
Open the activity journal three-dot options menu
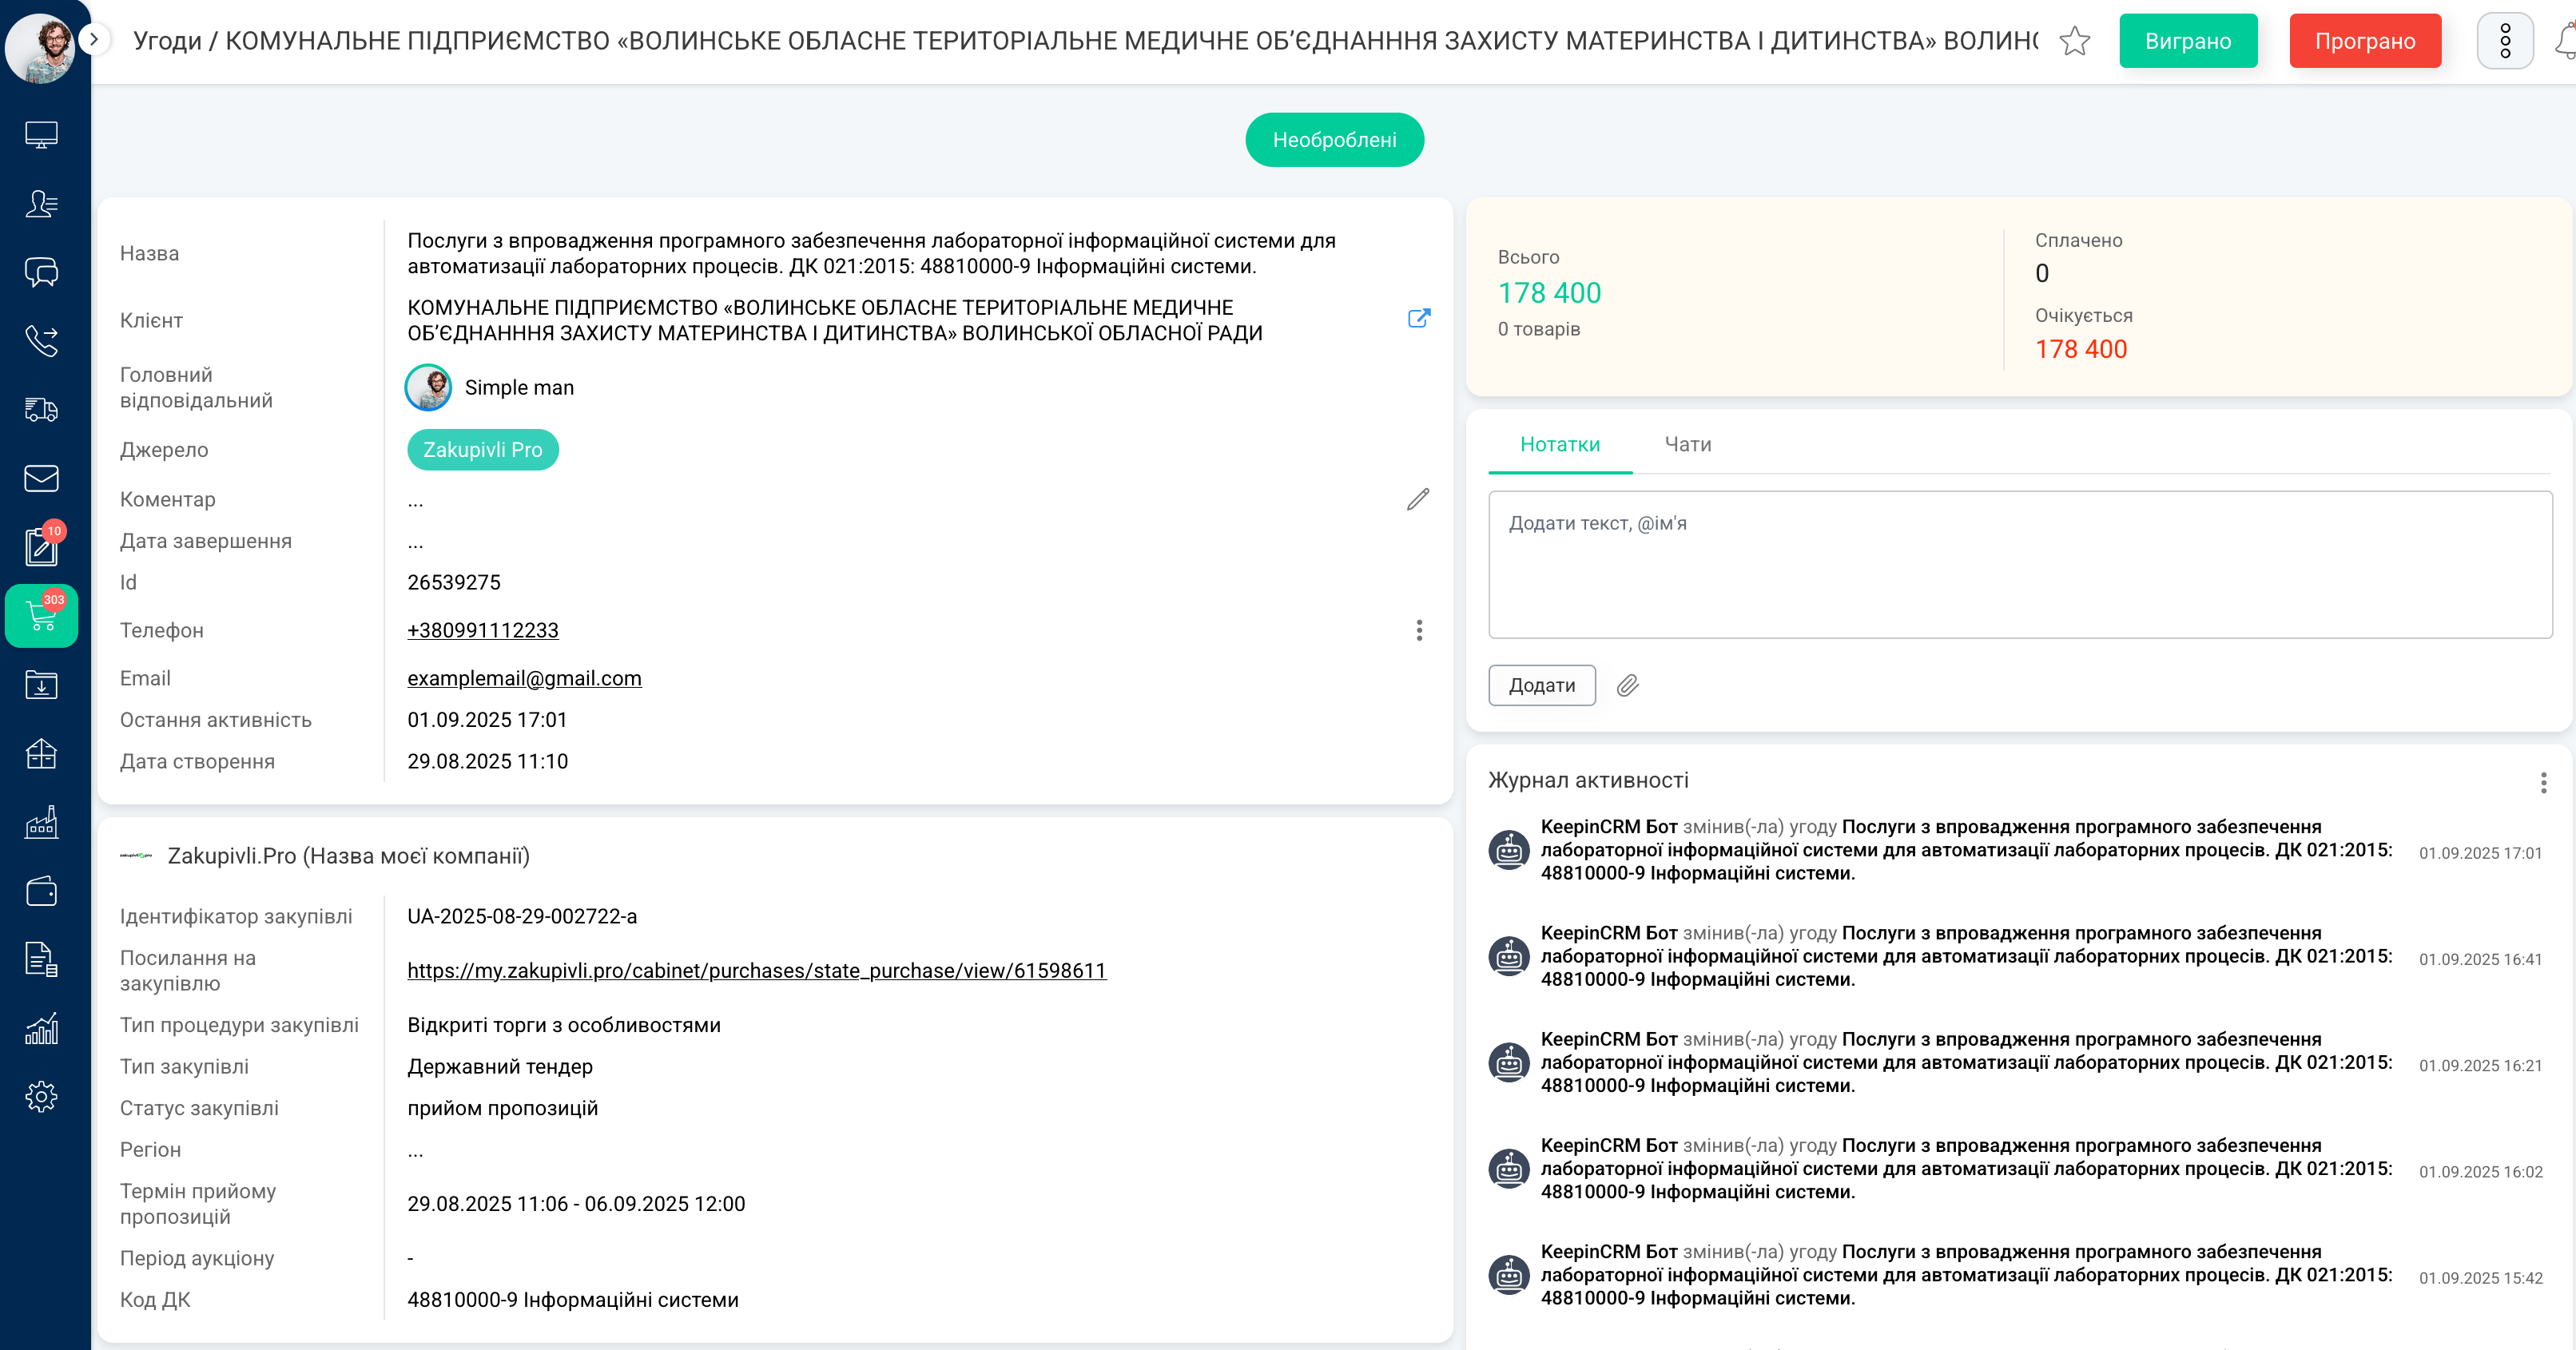click(x=2543, y=782)
